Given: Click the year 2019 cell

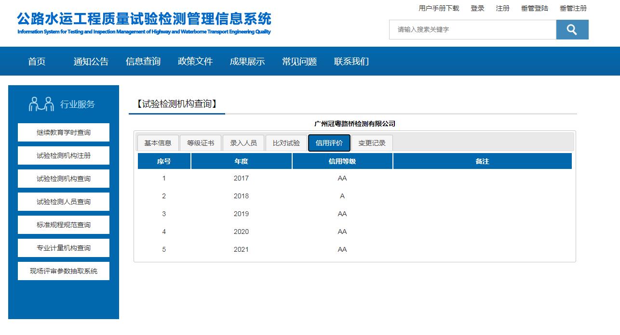Looking at the screenshot, I should tap(241, 214).
